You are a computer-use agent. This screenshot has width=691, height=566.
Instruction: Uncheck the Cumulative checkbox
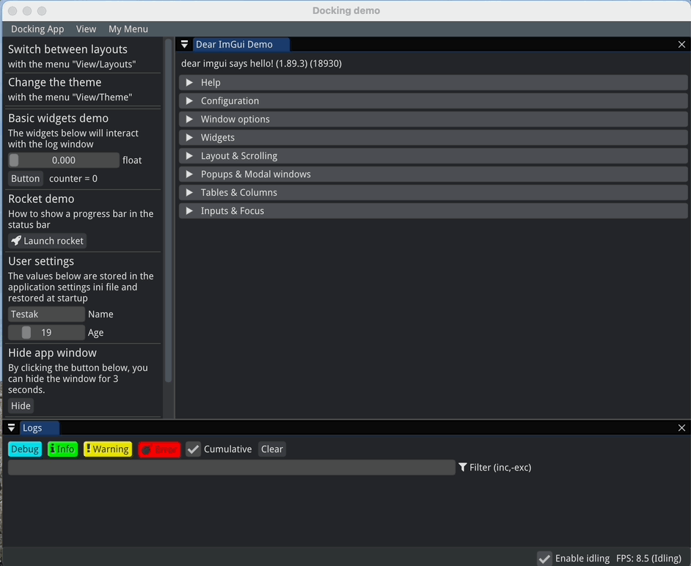(x=193, y=449)
